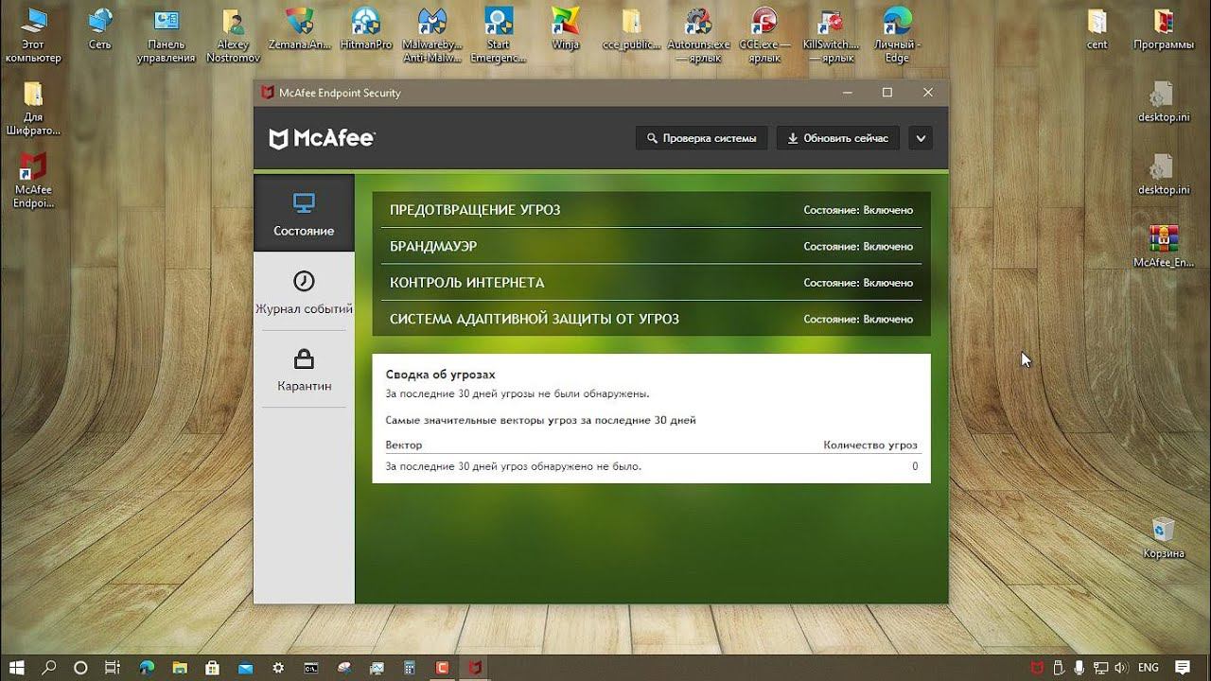Open the Карантин sidebar tab
This screenshot has height=681, width=1211.
tap(304, 369)
